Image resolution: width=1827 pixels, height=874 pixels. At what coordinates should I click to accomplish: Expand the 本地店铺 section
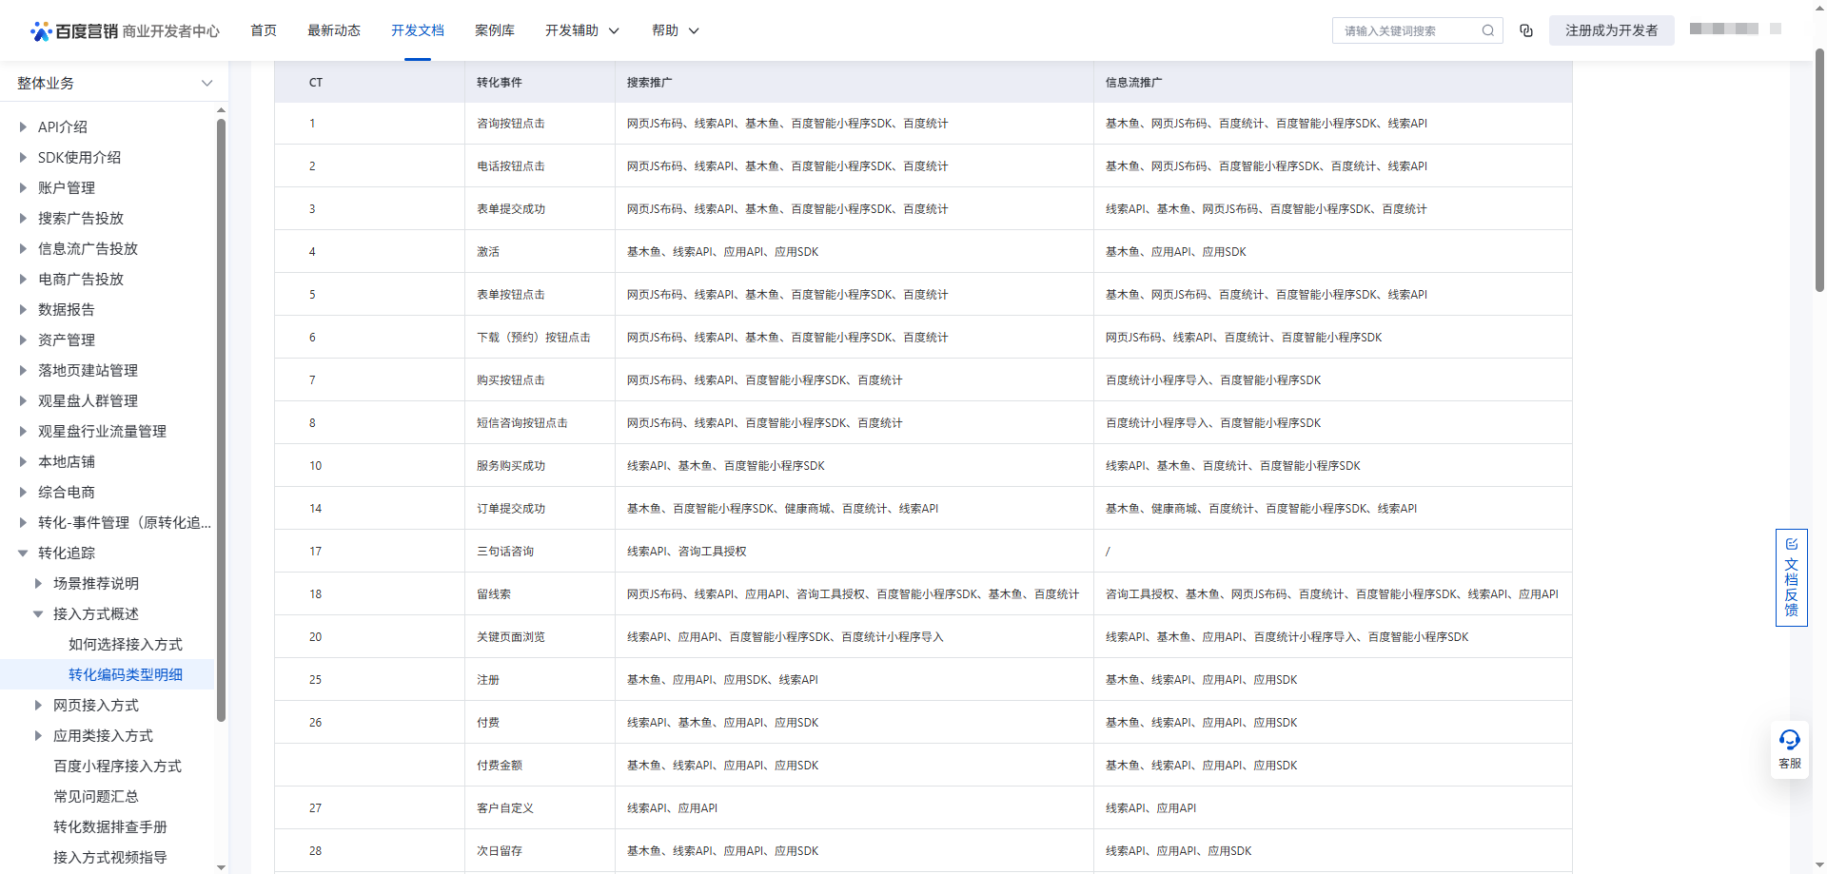[x=23, y=461]
